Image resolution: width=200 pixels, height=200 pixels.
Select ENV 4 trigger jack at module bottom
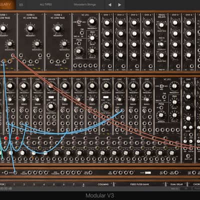pyautogui.click(x=150, y=66)
